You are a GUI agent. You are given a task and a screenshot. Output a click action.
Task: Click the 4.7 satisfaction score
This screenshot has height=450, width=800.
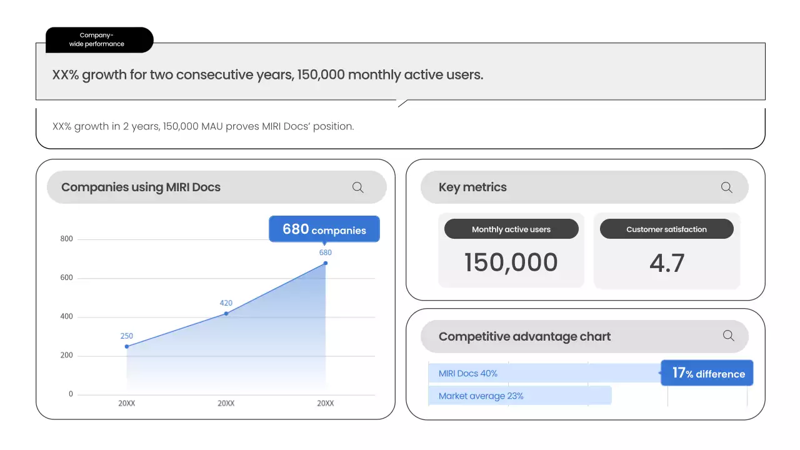pos(666,263)
